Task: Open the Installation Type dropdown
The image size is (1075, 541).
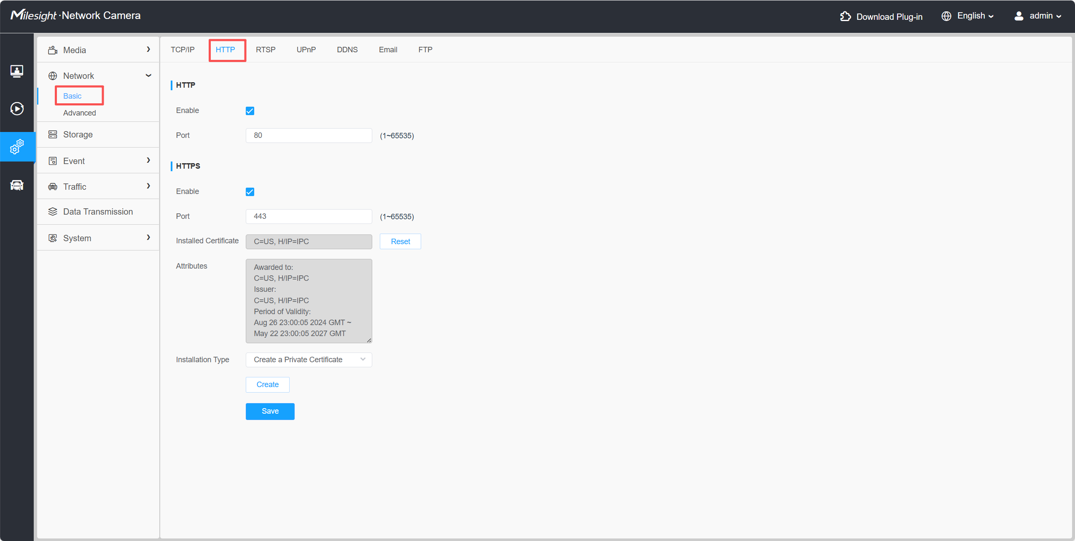Action: coord(309,360)
